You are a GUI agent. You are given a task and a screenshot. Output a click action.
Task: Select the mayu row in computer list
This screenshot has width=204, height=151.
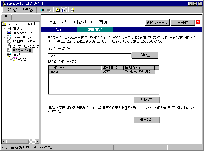tap(101, 72)
